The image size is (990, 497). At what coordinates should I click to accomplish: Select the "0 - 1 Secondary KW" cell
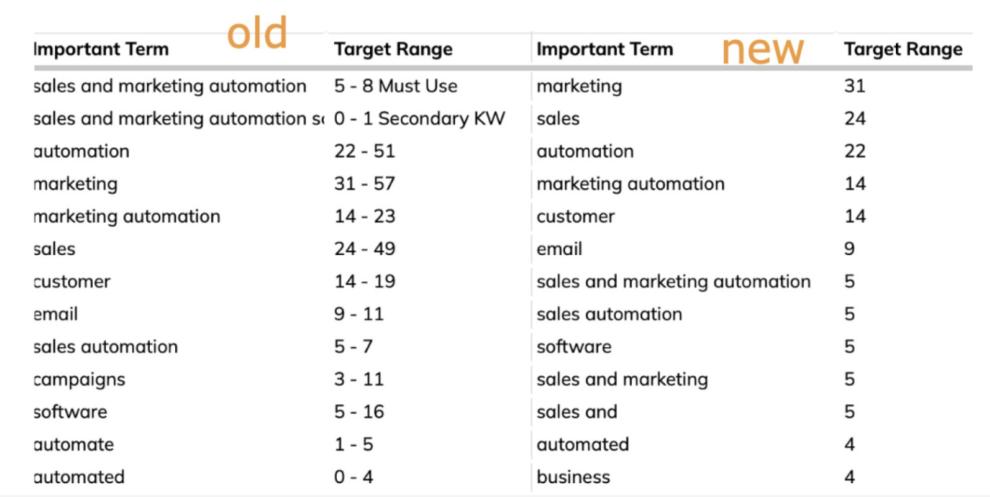pos(419,118)
